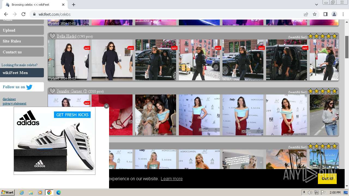
Task: Dismiss cookie banner with Got it
Action: pyautogui.click(x=327, y=179)
